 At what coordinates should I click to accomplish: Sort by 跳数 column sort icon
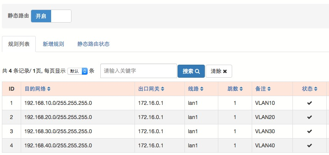[242, 89]
